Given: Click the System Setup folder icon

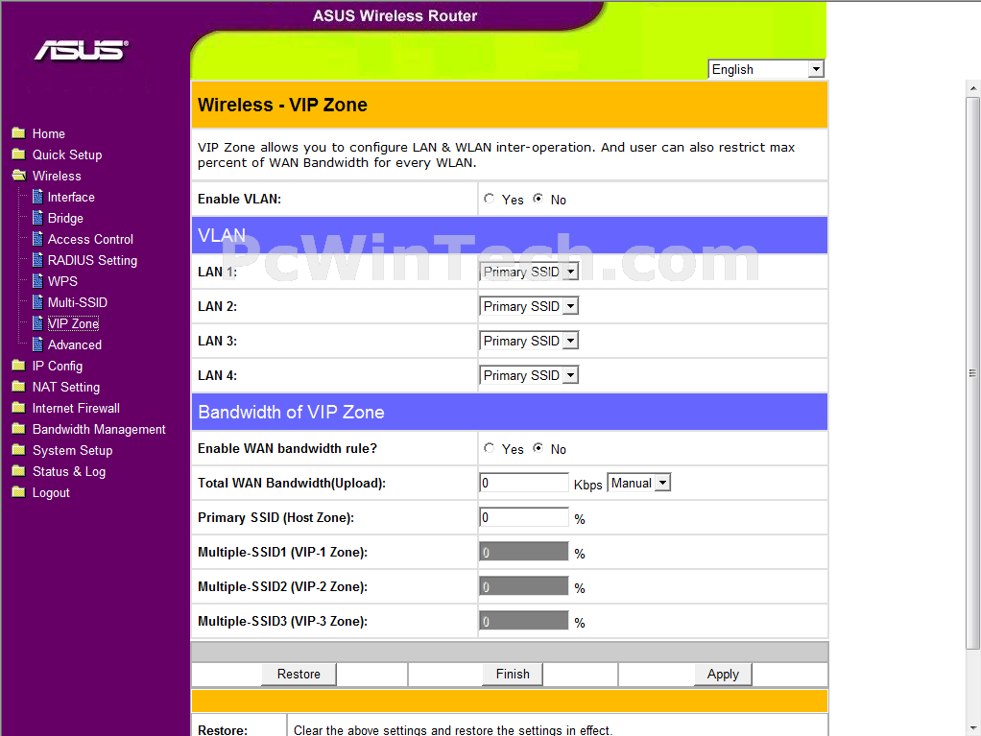Looking at the screenshot, I should click(x=19, y=450).
